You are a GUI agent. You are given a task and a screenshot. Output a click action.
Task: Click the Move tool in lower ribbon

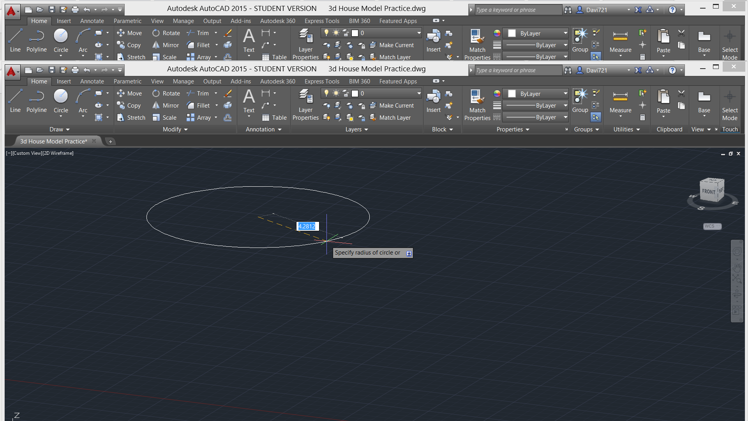pyautogui.click(x=129, y=94)
